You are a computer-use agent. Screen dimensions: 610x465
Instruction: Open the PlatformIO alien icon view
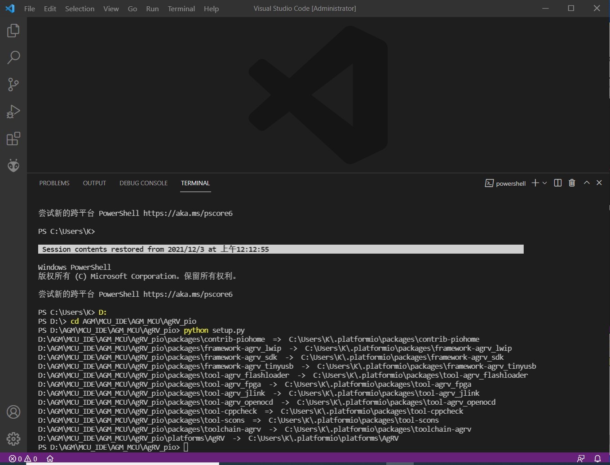click(x=13, y=165)
